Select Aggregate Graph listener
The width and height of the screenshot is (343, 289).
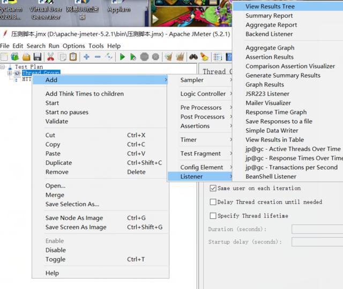coord(288,48)
